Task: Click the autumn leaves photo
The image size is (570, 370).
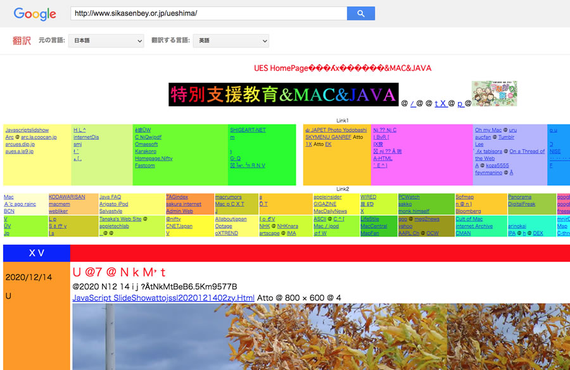Action: 321,336
